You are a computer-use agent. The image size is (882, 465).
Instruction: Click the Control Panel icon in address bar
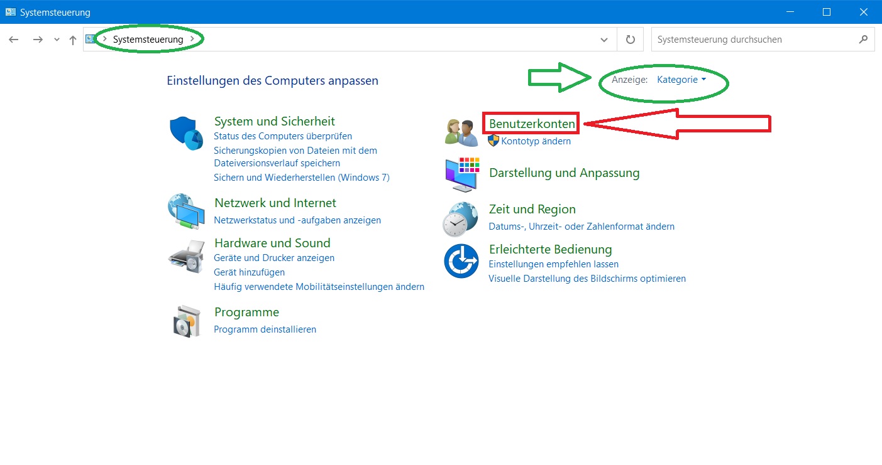pyautogui.click(x=91, y=39)
